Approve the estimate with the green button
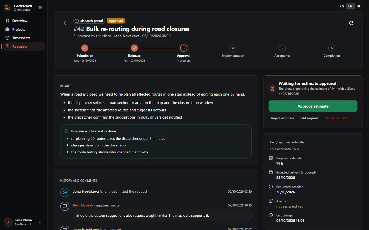 click(x=313, y=106)
